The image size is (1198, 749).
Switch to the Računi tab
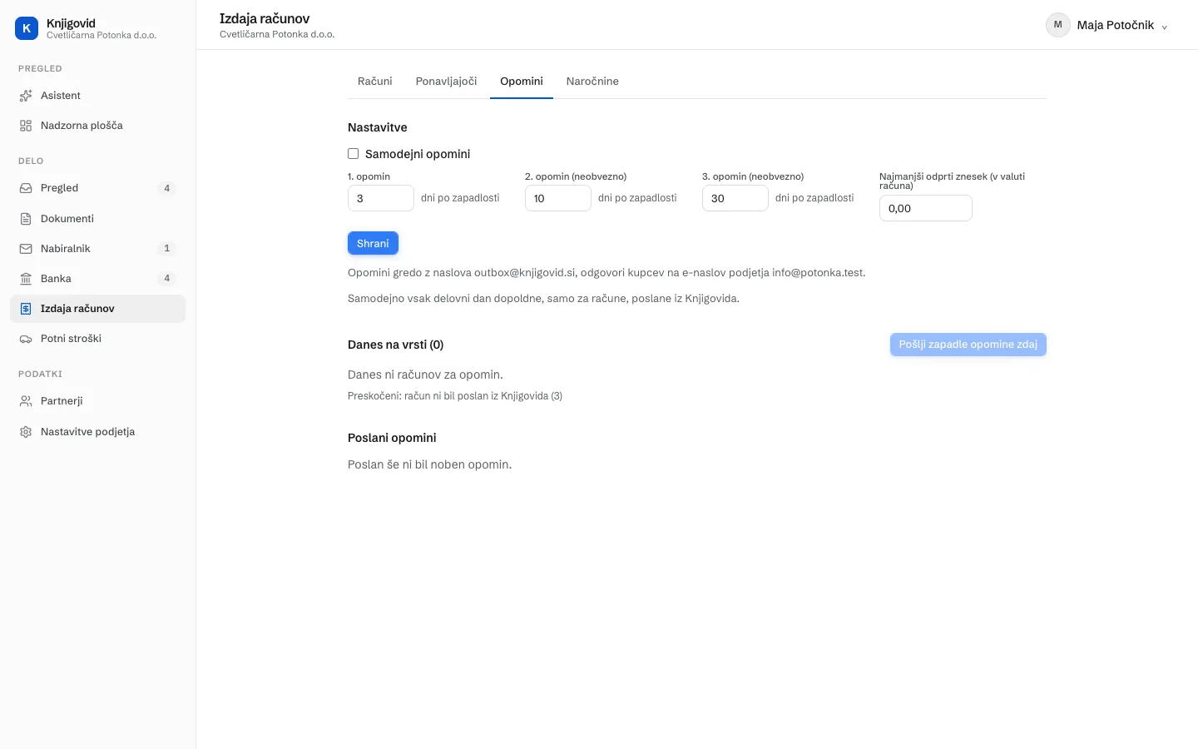[375, 82]
